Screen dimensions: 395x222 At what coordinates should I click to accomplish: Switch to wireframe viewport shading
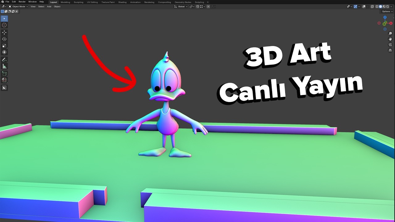click(x=377, y=6)
